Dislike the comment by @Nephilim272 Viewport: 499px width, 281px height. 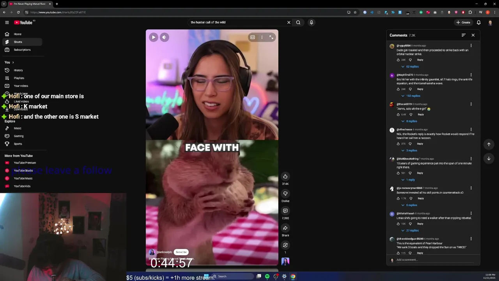(x=410, y=89)
